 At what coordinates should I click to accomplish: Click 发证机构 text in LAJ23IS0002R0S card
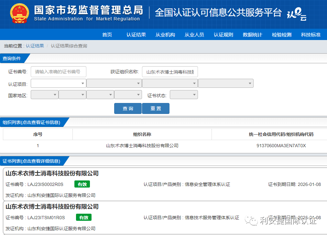[x=50, y=195]
